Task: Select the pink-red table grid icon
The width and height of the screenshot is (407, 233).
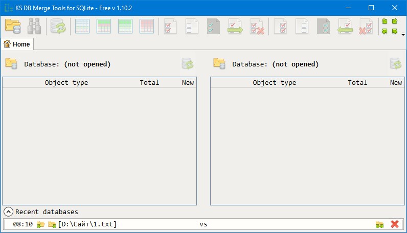Action: tap(147, 26)
